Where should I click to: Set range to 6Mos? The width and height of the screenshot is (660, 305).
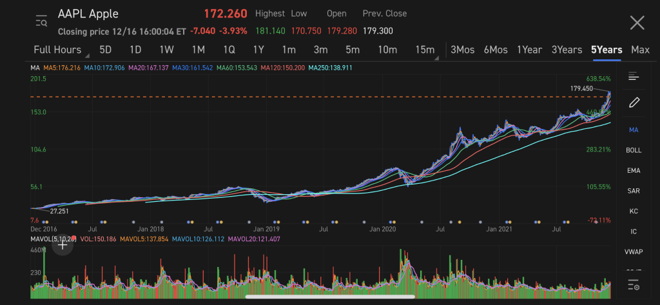click(496, 50)
